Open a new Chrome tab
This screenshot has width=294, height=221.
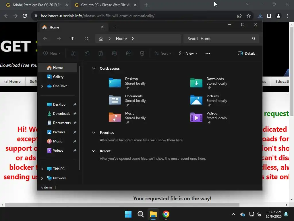tap(146, 5)
